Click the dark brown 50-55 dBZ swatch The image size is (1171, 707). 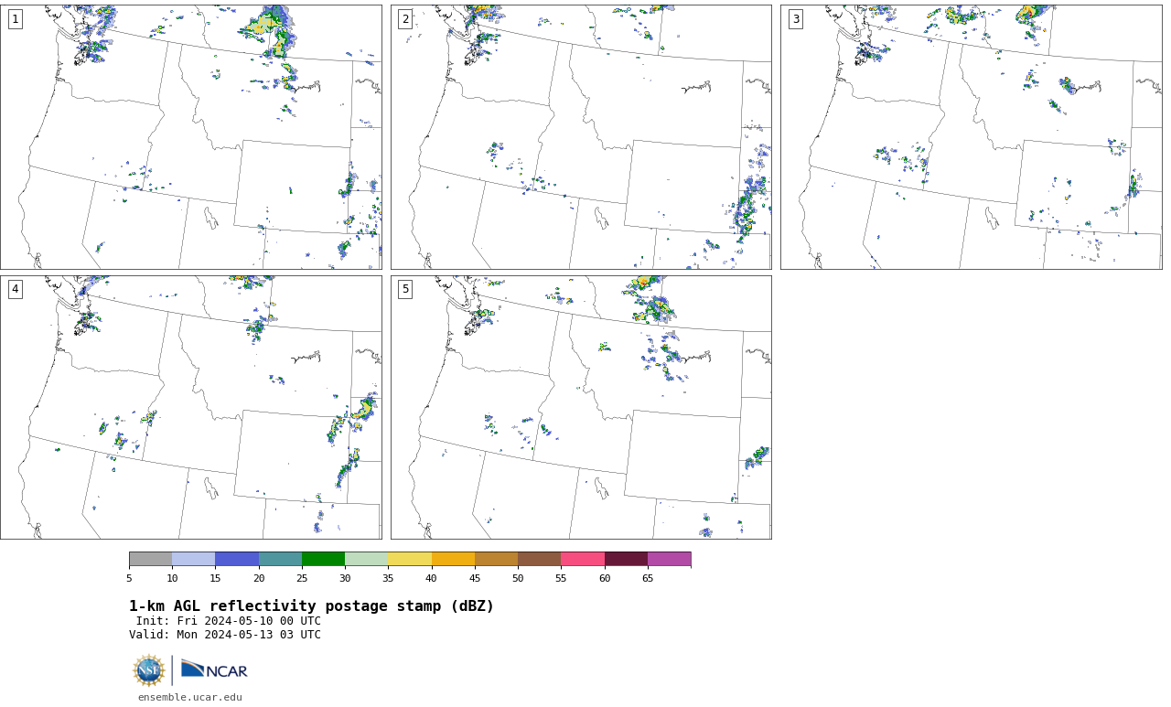pyautogui.click(x=540, y=559)
